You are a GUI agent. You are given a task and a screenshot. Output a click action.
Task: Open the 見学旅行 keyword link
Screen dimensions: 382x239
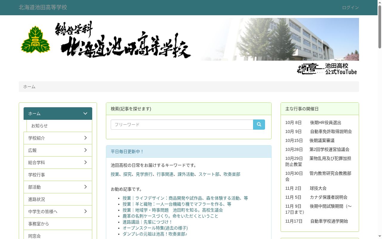[x=144, y=174]
